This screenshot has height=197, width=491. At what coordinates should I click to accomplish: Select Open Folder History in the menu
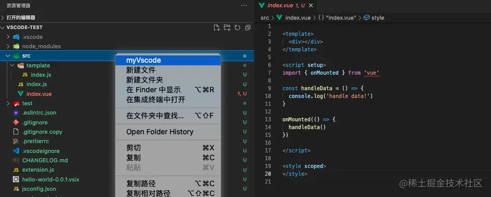tap(168, 132)
